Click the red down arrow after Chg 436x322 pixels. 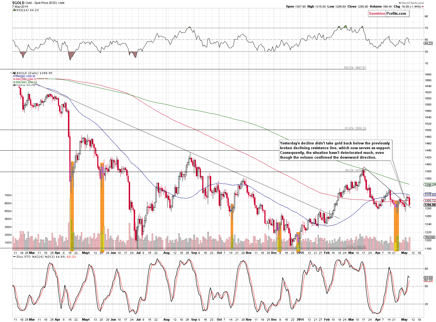pyautogui.click(x=423, y=6)
